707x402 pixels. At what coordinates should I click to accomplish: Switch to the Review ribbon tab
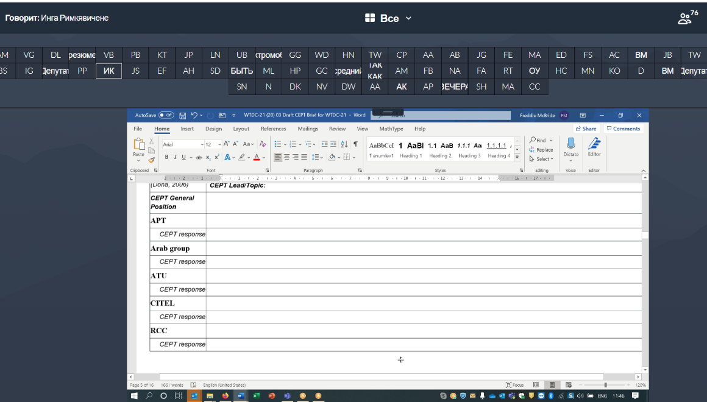(337, 129)
